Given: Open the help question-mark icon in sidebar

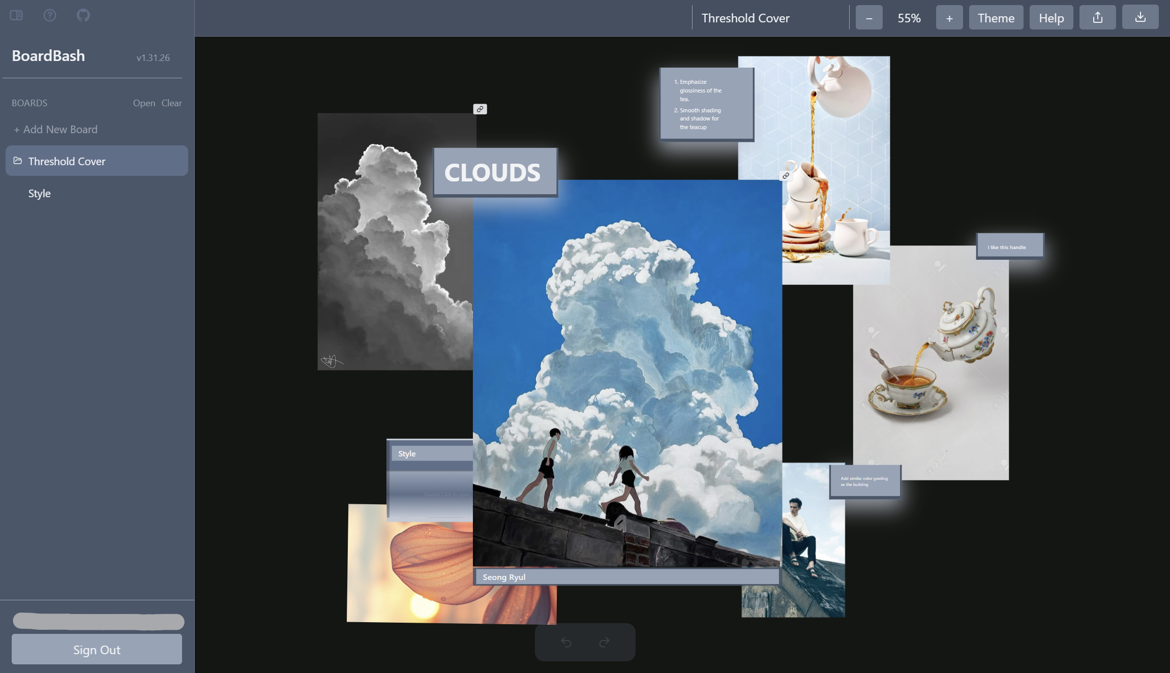Looking at the screenshot, I should pyautogui.click(x=50, y=15).
